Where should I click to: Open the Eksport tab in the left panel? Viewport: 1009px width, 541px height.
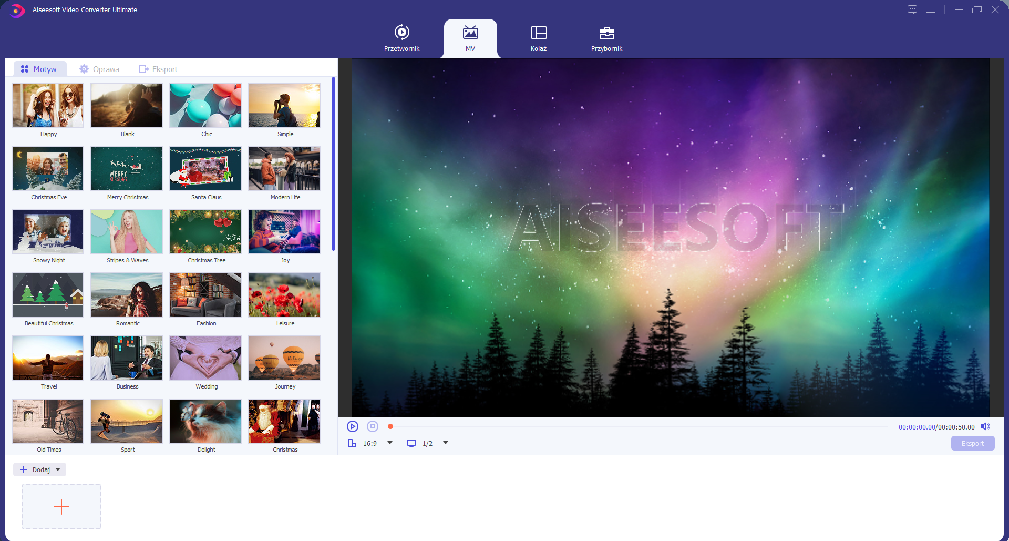pyautogui.click(x=158, y=69)
